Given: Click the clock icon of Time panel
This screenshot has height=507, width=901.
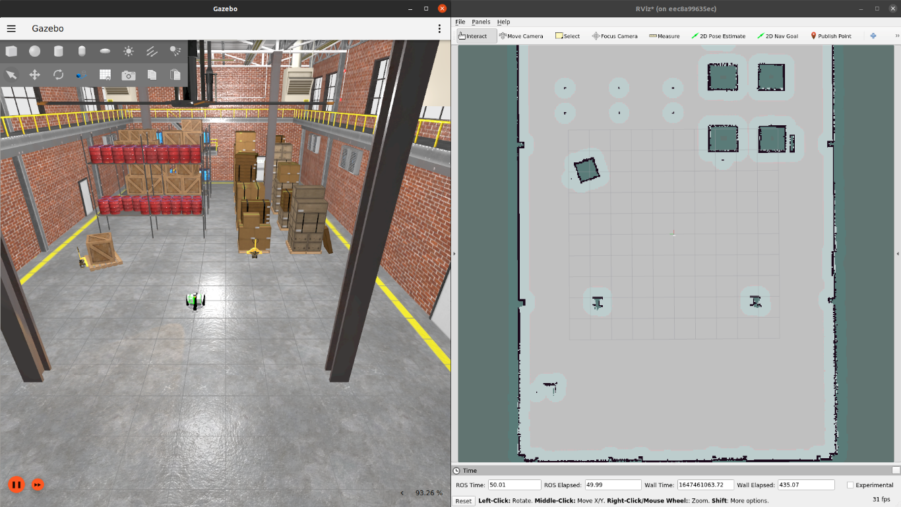Looking at the screenshot, I should [x=456, y=471].
